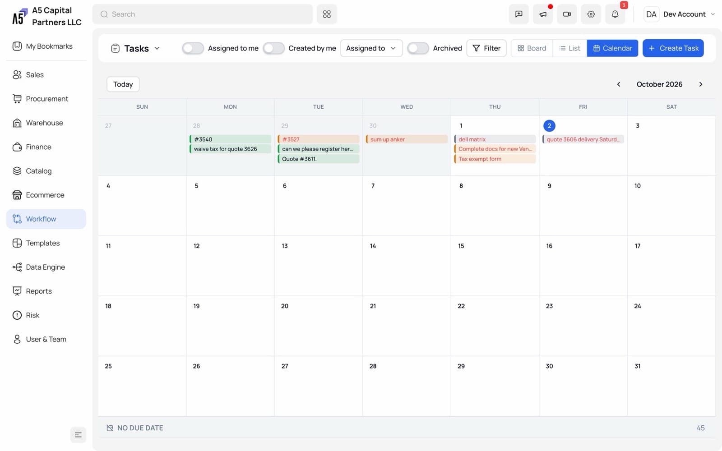Open task 'quote 3606 delivery Saturd...'
The image size is (722, 451).
(x=583, y=139)
